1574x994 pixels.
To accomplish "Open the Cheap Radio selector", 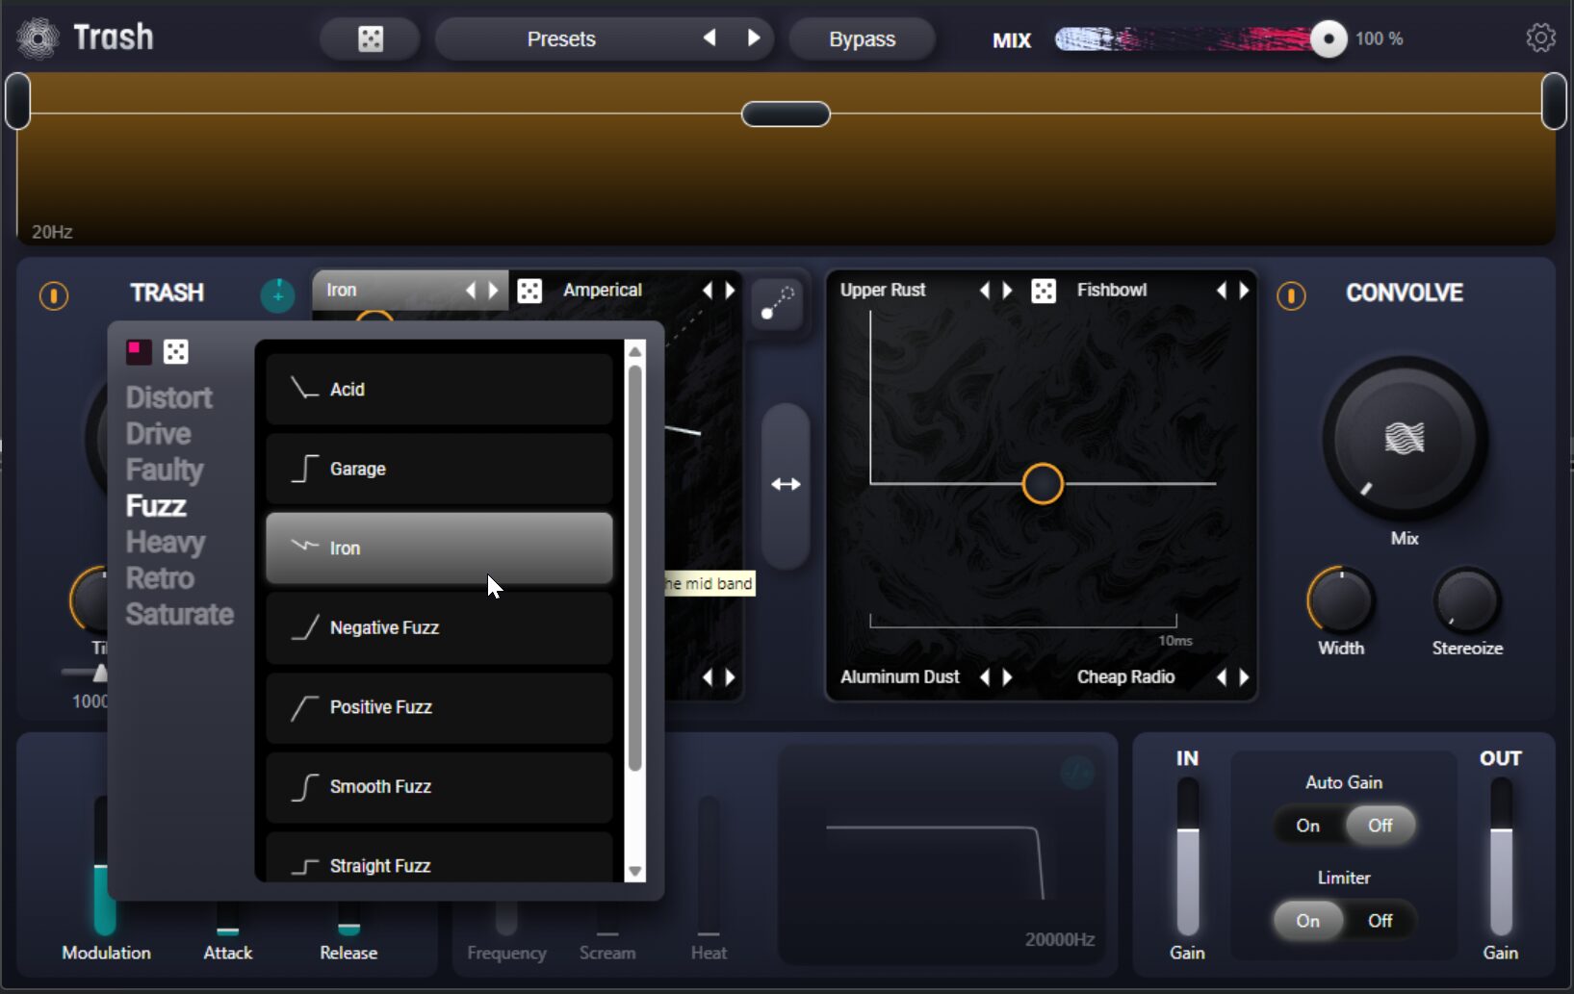I will point(1125,676).
